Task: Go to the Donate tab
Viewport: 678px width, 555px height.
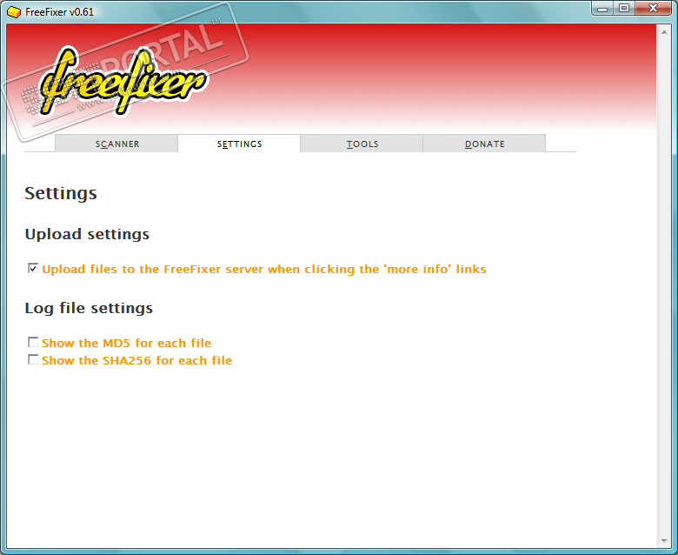Action: 484,144
